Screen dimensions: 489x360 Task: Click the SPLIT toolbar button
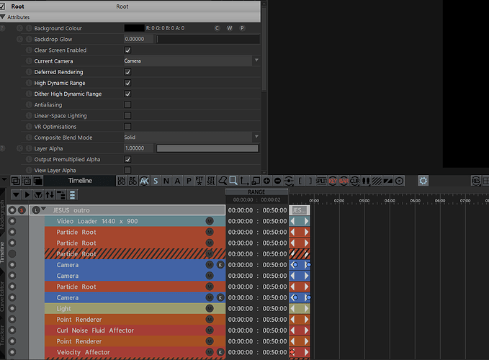point(321,181)
